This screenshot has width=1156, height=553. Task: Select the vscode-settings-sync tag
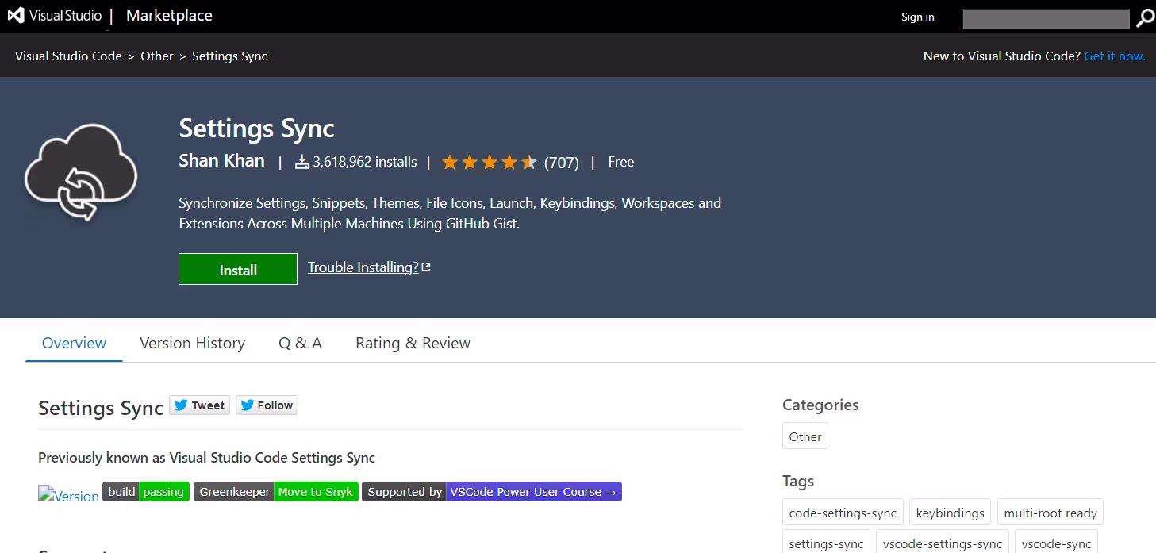pyautogui.click(x=943, y=543)
